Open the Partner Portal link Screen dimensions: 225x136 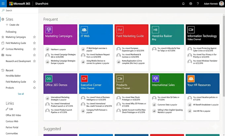coord(12,127)
